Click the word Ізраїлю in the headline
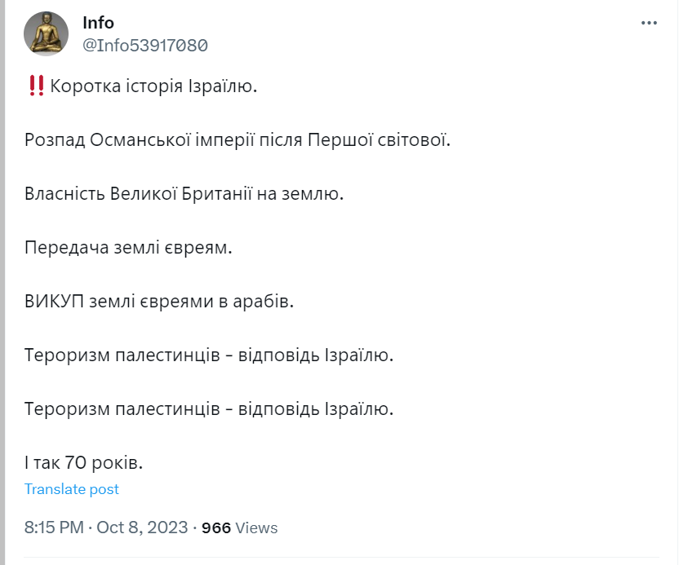 pyautogui.click(x=223, y=86)
